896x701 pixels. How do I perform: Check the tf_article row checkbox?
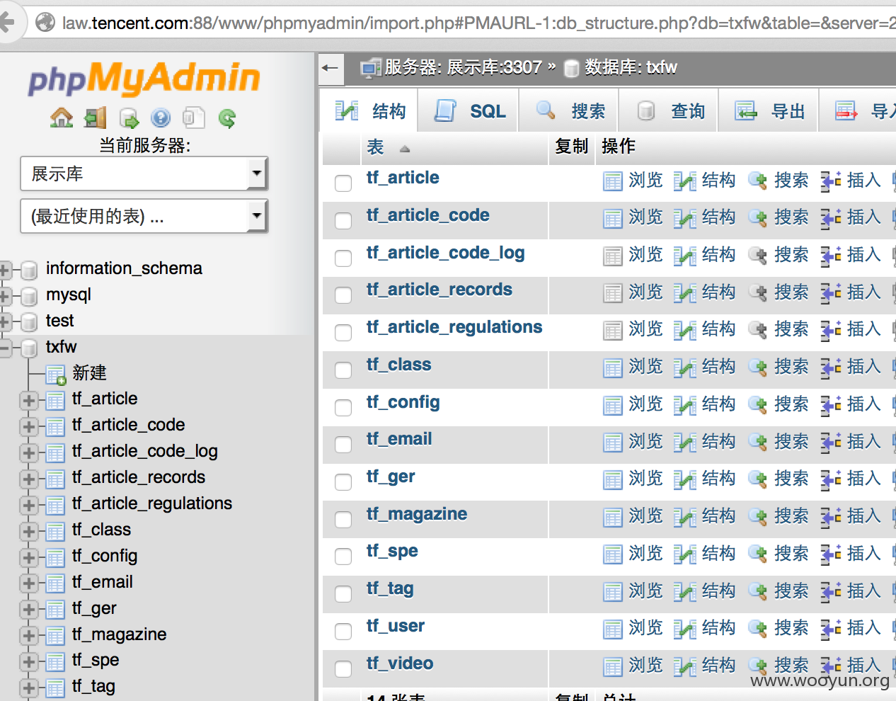tap(343, 183)
